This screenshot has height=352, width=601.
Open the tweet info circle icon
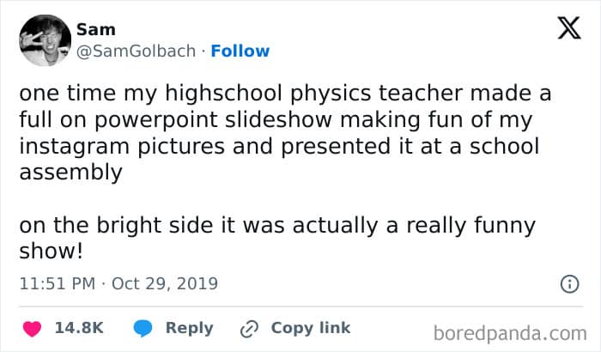(x=568, y=283)
